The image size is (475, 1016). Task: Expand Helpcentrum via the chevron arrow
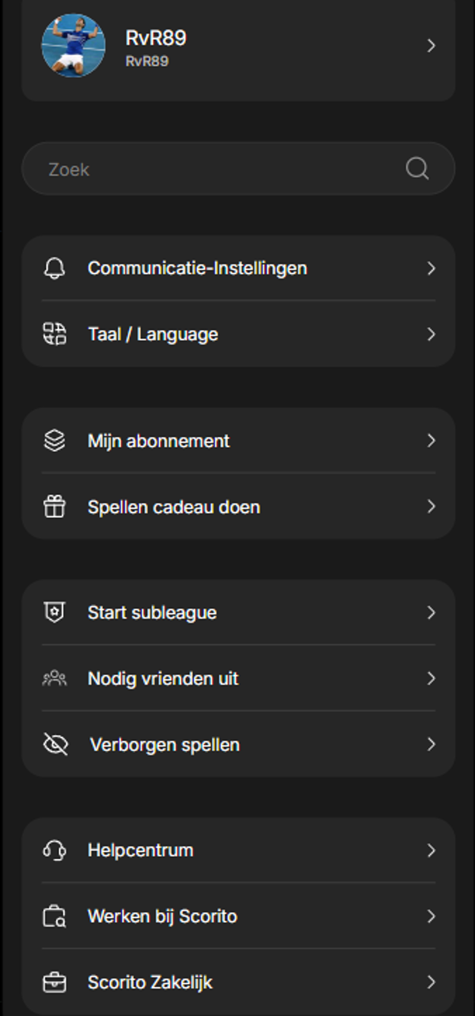point(432,850)
